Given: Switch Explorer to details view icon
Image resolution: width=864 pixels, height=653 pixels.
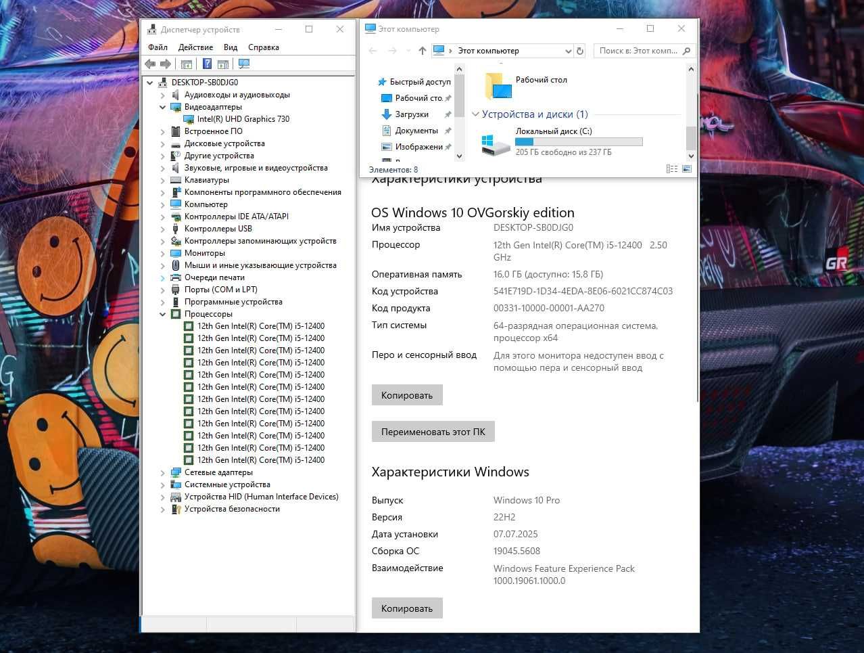Looking at the screenshot, I should pyautogui.click(x=672, y=169).
